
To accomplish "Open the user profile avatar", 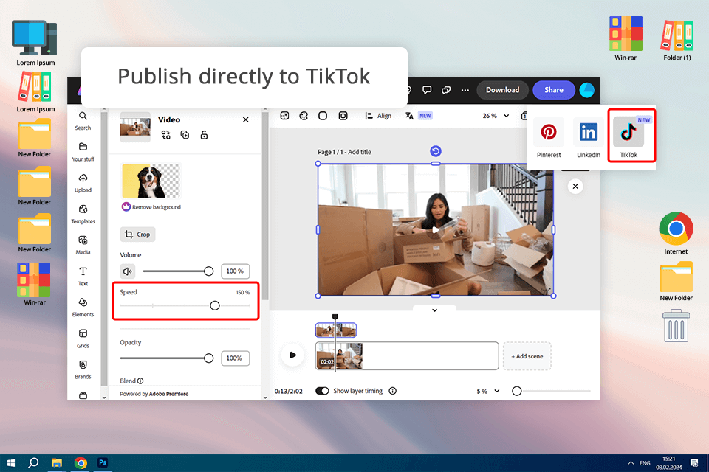I will [x=587, y=90].
